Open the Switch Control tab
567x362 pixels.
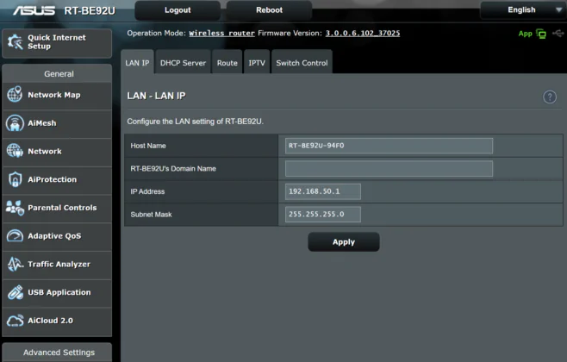click(x=302, y=63)
